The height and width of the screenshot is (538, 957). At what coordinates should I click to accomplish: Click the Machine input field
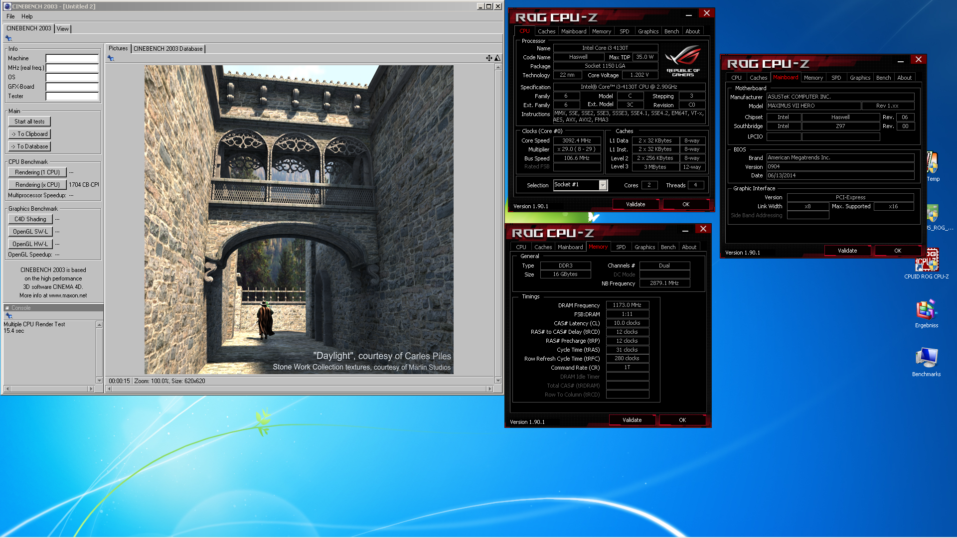(x=72, y=58)
